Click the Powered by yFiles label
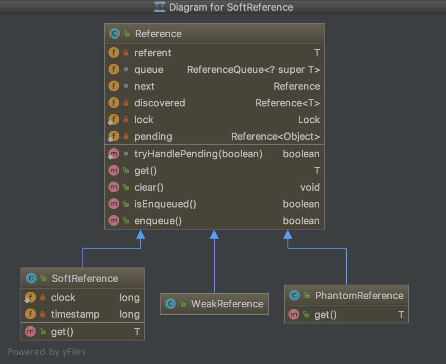The width and height of the screenshot is (446, 364). coord(47,352)
